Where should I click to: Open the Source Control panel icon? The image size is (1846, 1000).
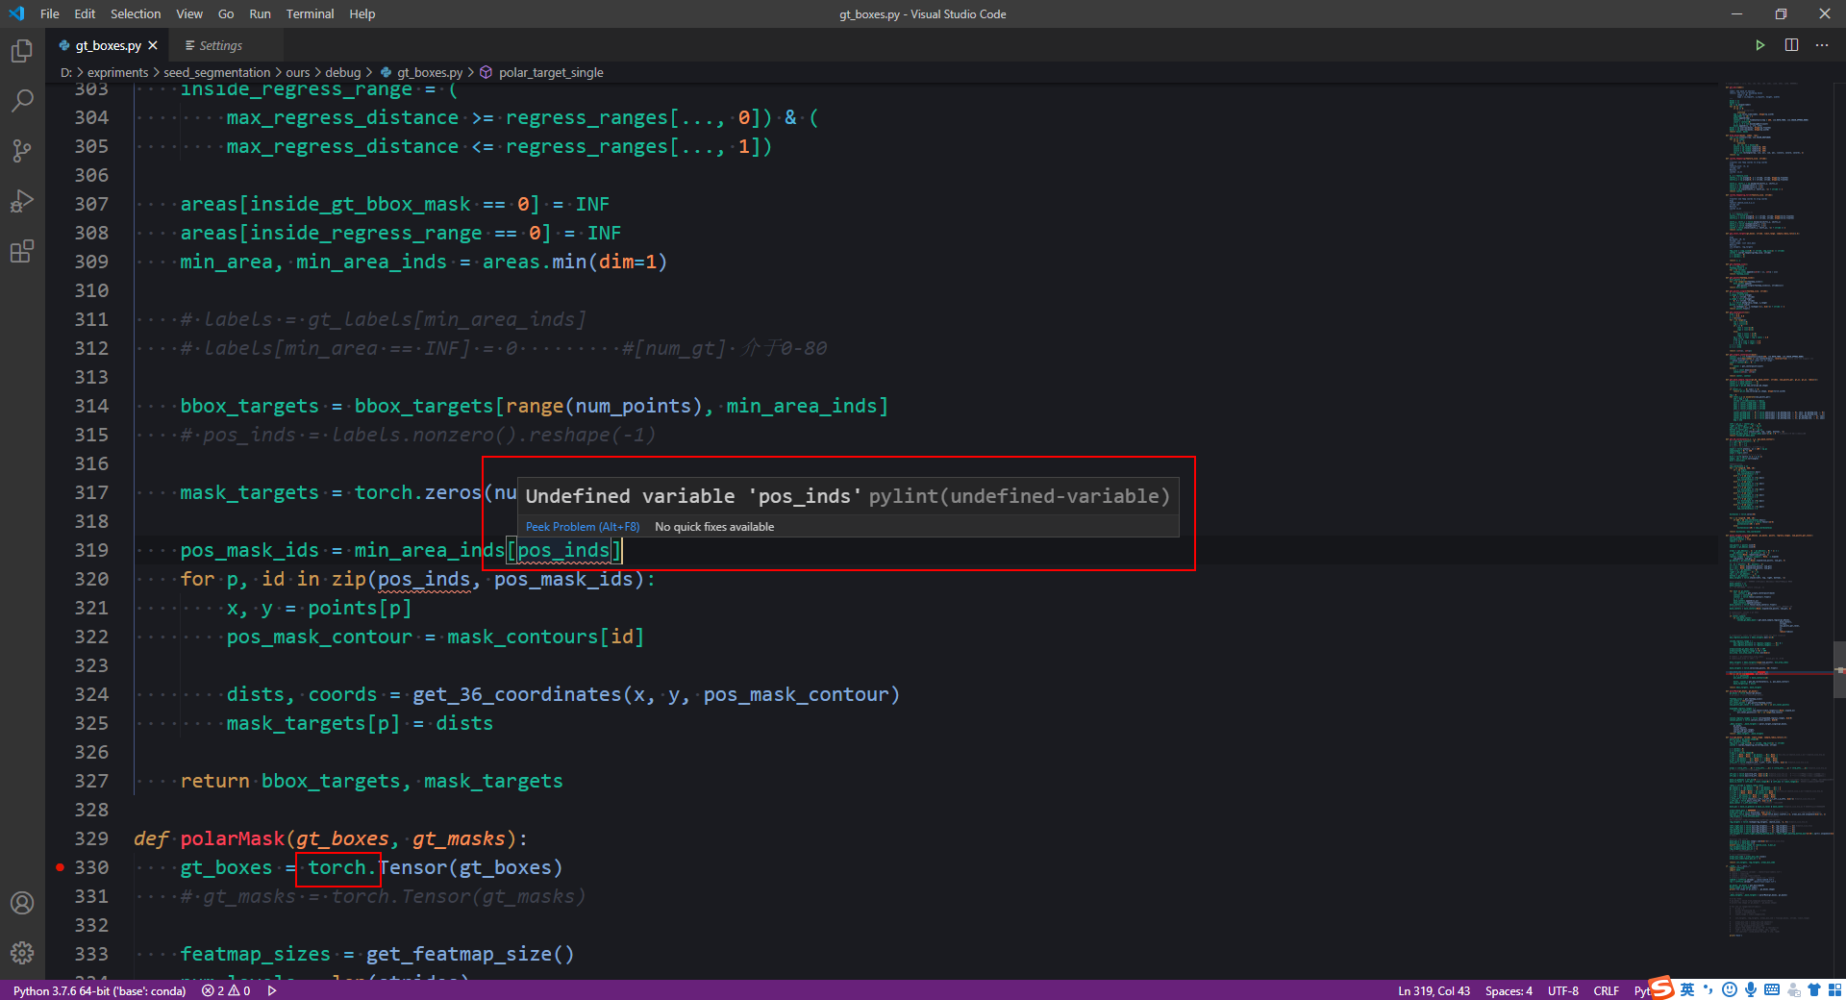21,150
